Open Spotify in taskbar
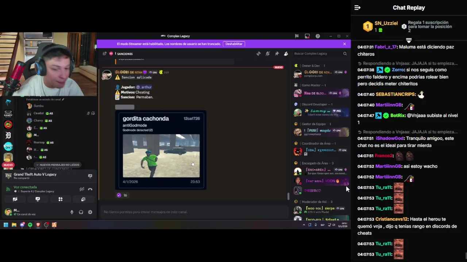Screen dimensions: 467x262 (x=30, y=225)
